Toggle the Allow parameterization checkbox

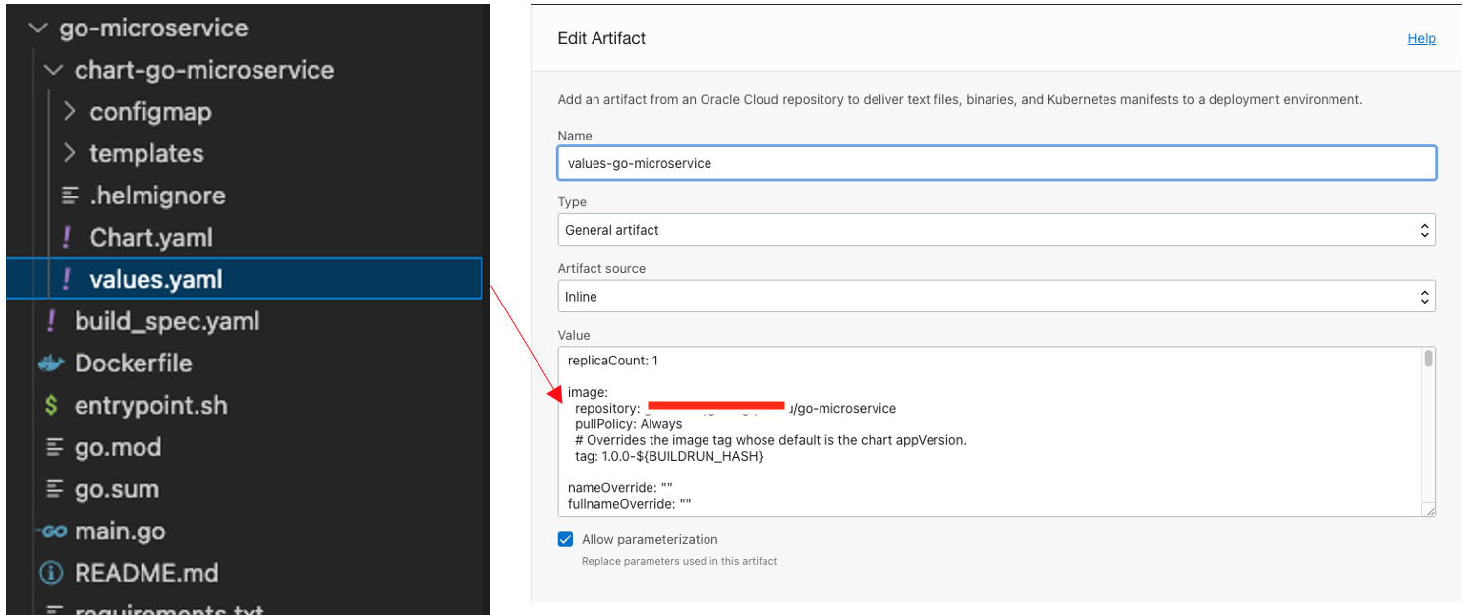[565, 539]
